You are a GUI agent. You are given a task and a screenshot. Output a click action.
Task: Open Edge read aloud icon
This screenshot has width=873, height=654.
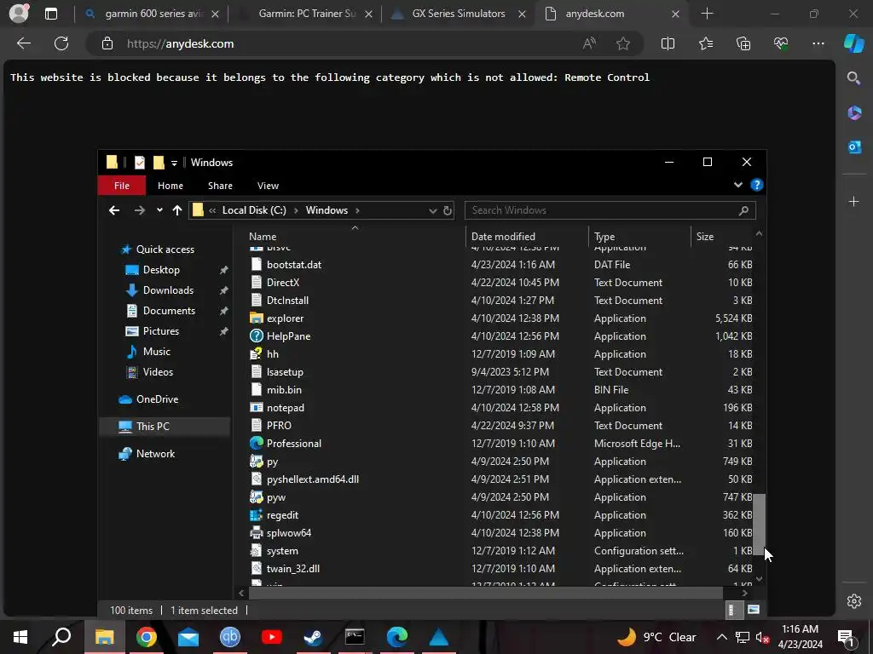click(x=589, y=43)
